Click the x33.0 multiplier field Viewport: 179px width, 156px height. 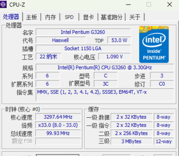(58, 125)
